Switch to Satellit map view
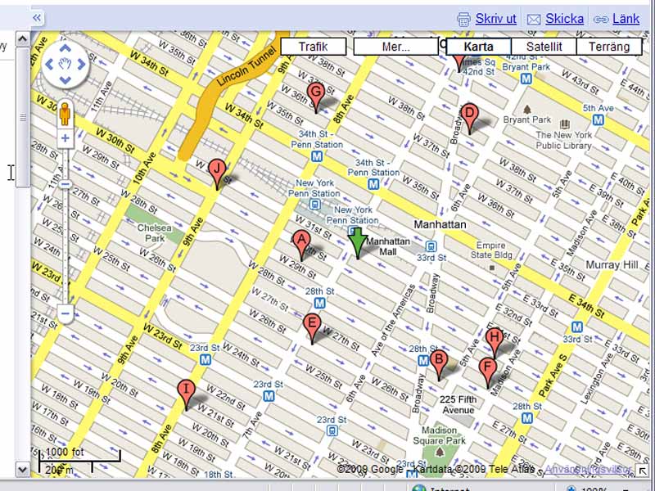The height and width of the screenshot is (491, 655). (x=544, y=47)
